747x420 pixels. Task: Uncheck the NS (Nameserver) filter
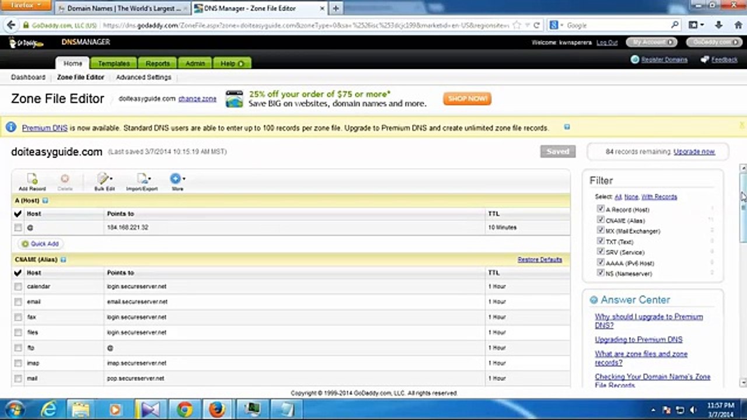coord(601,272)
